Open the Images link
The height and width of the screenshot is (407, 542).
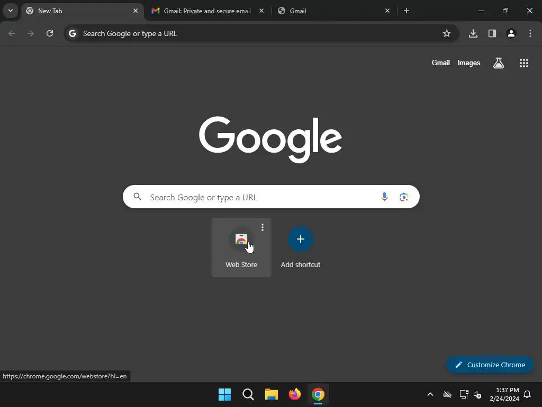click(x=469, y=63)
